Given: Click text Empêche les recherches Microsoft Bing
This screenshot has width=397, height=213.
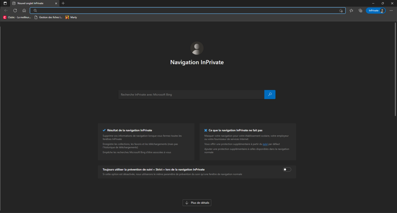Looking at the screenshot, I should pyautogui.click(x=137, y=152).
